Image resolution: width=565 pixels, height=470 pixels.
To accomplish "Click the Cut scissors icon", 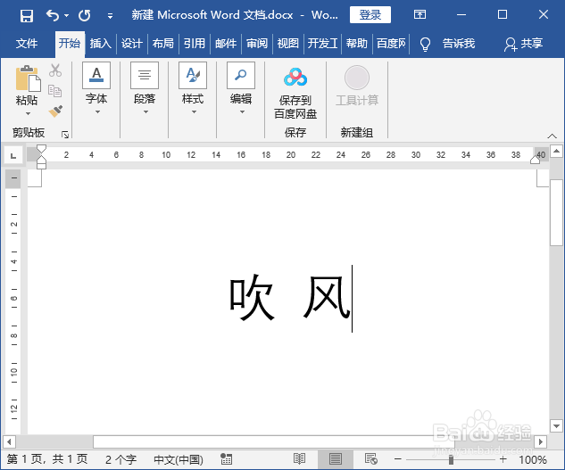I will [x=55, y=70].
